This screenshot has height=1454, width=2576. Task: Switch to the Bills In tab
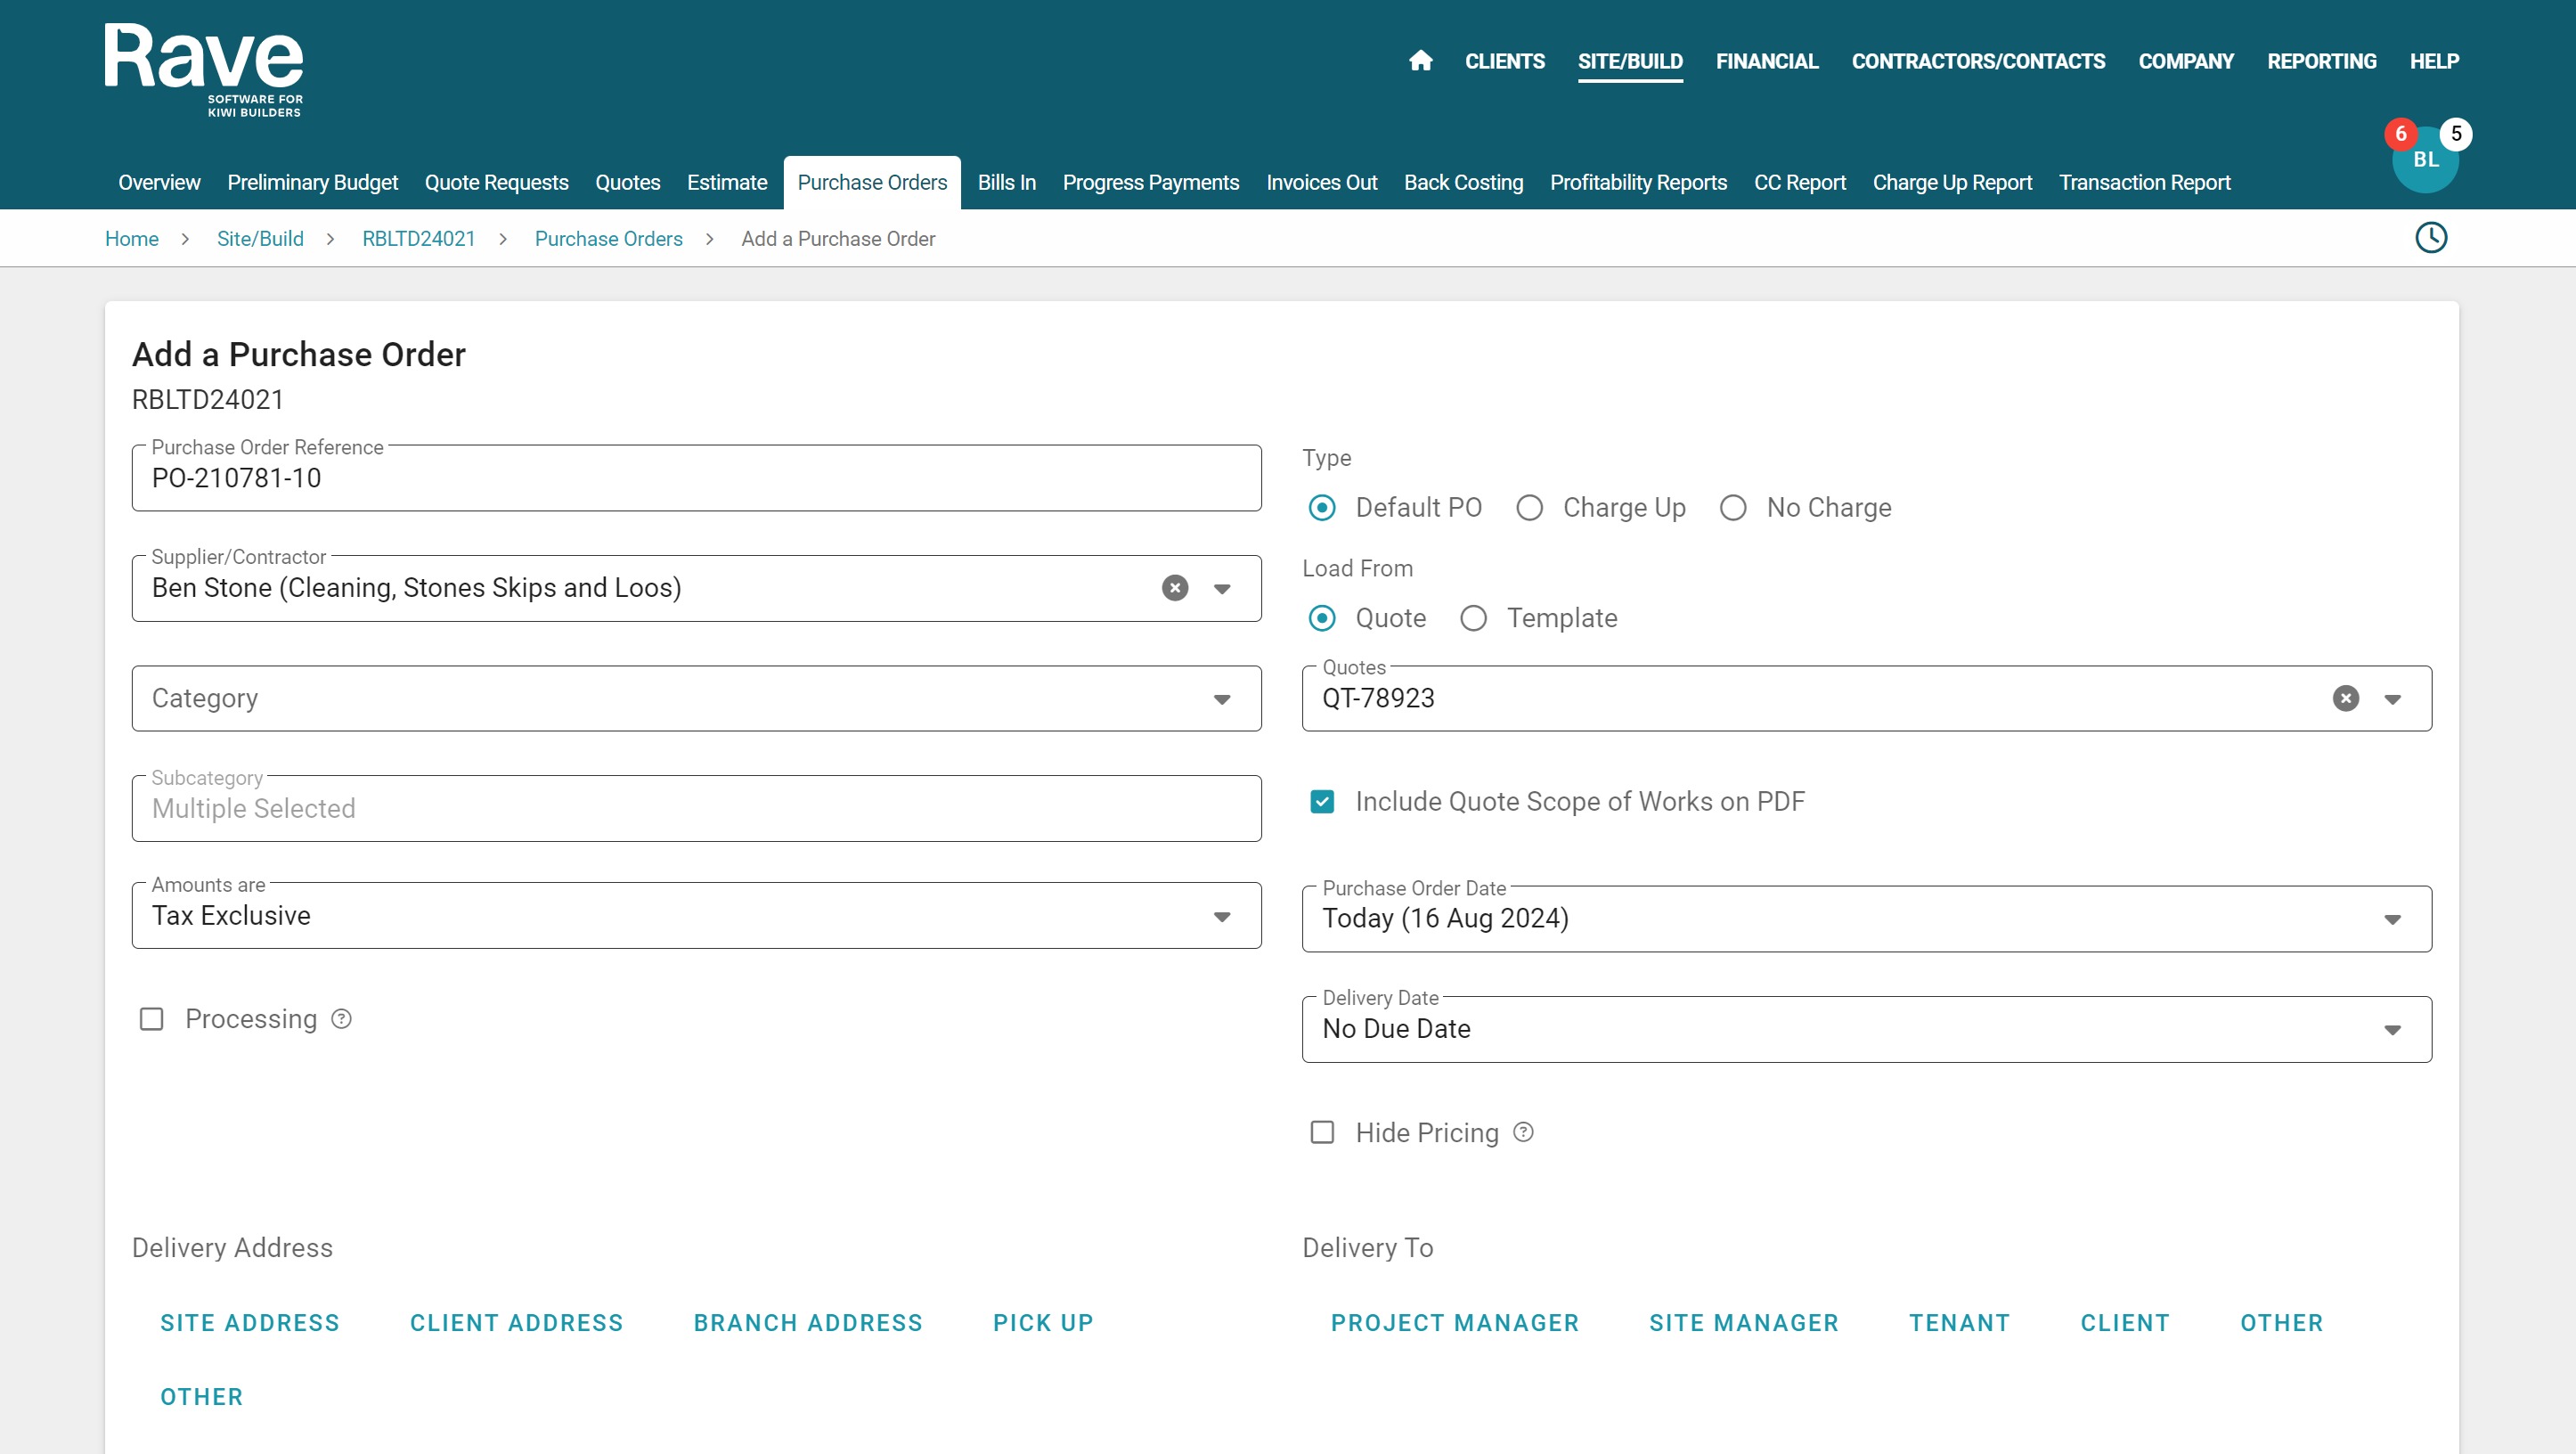(x=1006, y=183)
